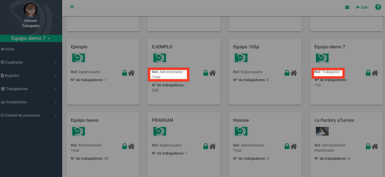This screenshot has width=385, height=177.
Task: Select the Hasnae team card title
Action: tap(241, 120)
